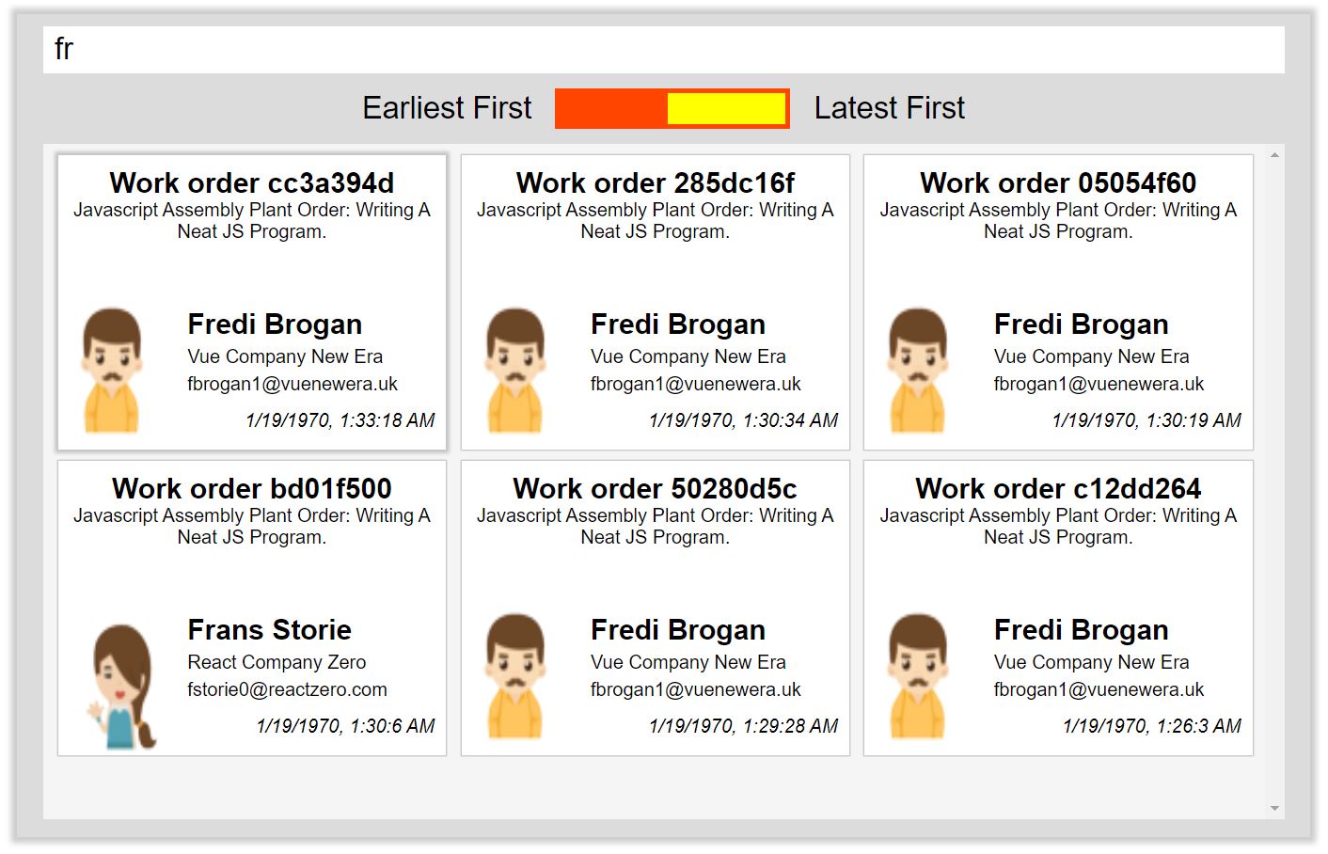This screenshot has width=1328, height=854.
Task: Click the Vue Company New Era text on work order 05054f60
Action: click(x=1091, y=356)
